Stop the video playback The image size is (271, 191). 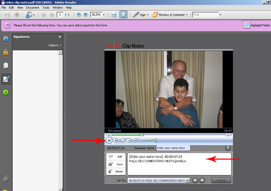(116, 140)
